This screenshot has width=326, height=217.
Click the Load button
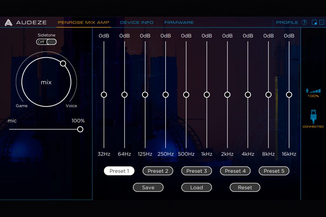[x=196, y=187]
